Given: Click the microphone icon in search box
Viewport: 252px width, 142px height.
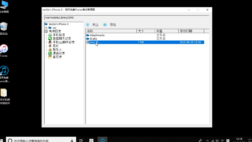Looking at the screenshot, I should (x=72, y=140).
